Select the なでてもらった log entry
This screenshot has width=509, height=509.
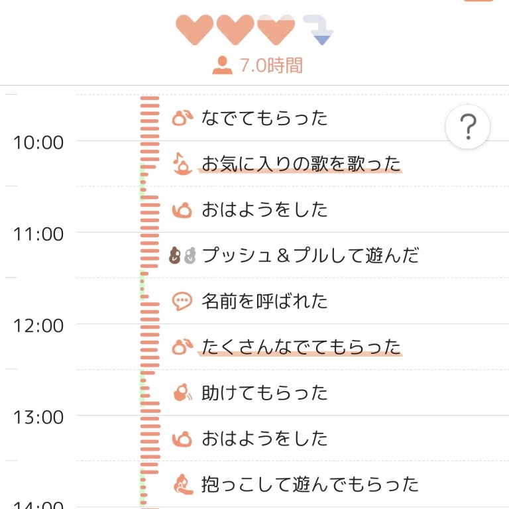(x=264, y=118)
